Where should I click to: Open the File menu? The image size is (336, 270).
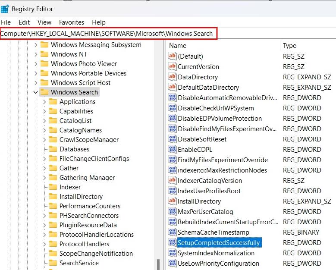pos(6,22)
